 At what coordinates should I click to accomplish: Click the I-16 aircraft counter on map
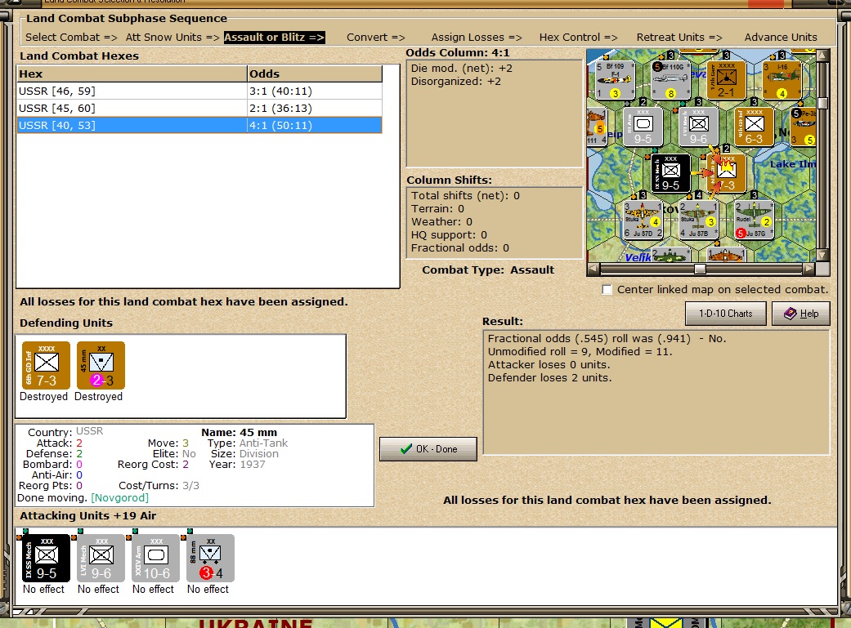pyautogui.click(x=782, y=80)
